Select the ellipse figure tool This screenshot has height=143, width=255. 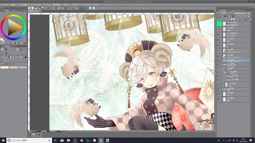[21, 50]
